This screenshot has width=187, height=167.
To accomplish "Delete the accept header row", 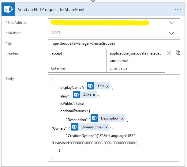I will 169,53.
